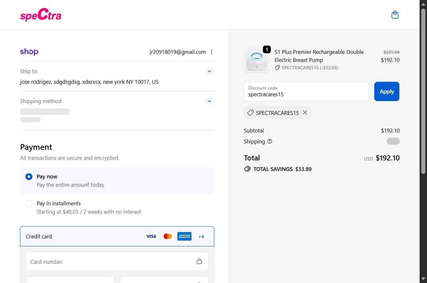Click the American Express icon
Viewport: 427px width, 283px height.
[x=184, y=236]
